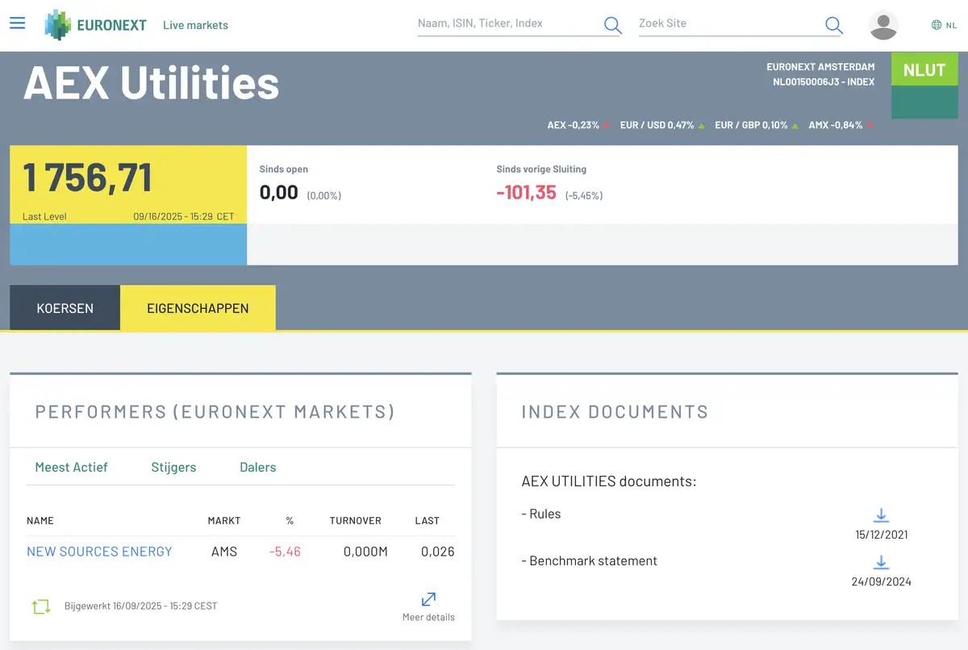
Task: Switch to the KOERSEN tab
Action: click(x=65, y=308)
